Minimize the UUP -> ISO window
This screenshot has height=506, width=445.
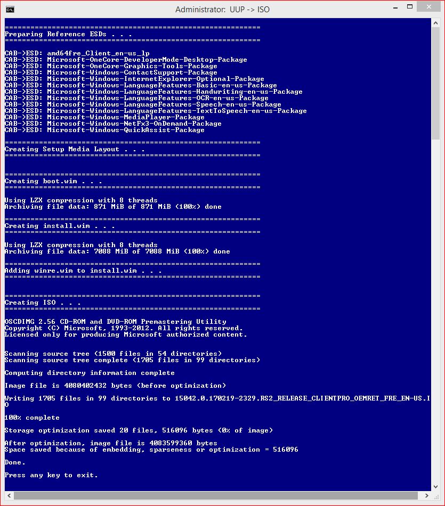coord(395,7)
